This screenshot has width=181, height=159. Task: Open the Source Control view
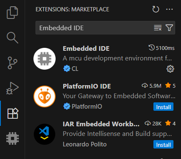click(13, 63)
